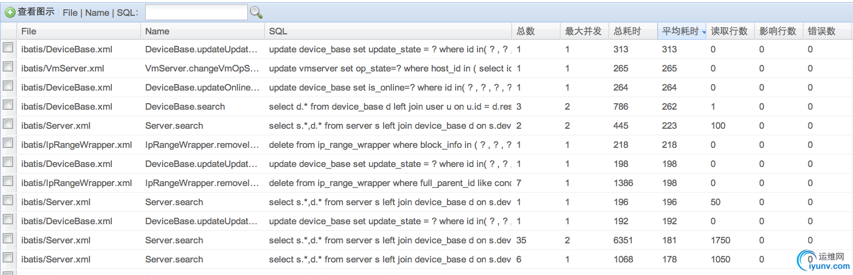Viewport: 853px width, 275px height.
Task: Check the box for the DeviceBase.search row
Action: pyautogui.click(x=8, y=106)
